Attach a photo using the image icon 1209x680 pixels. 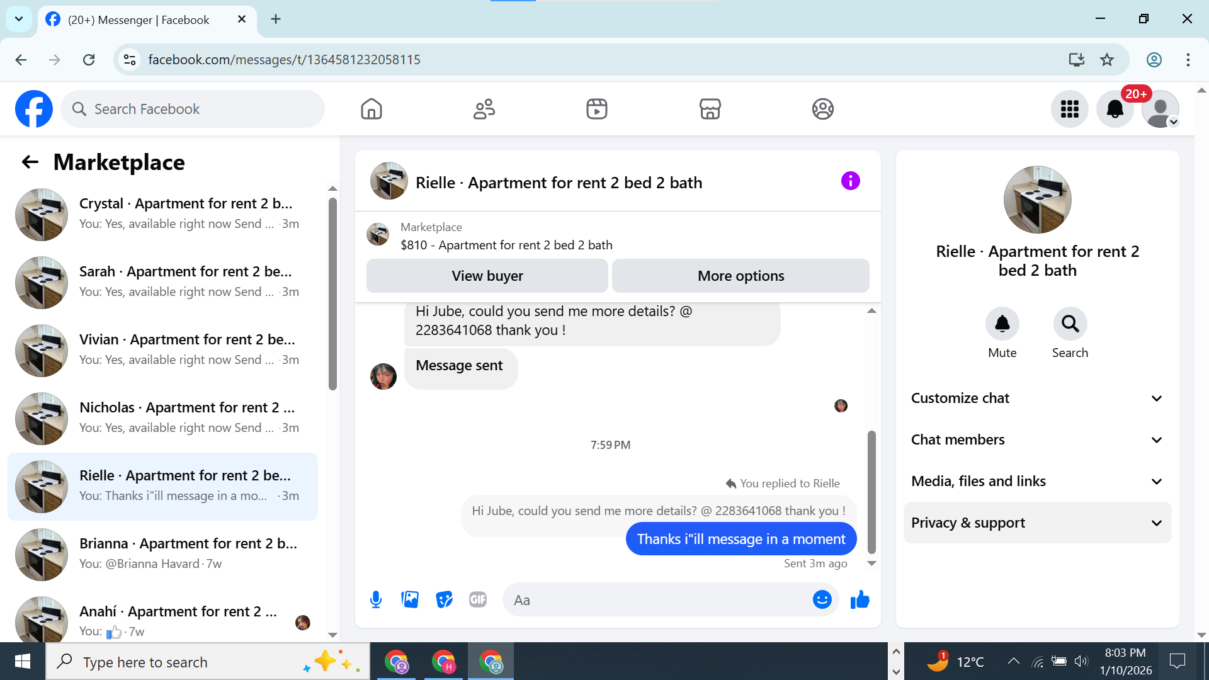[410, 599]
